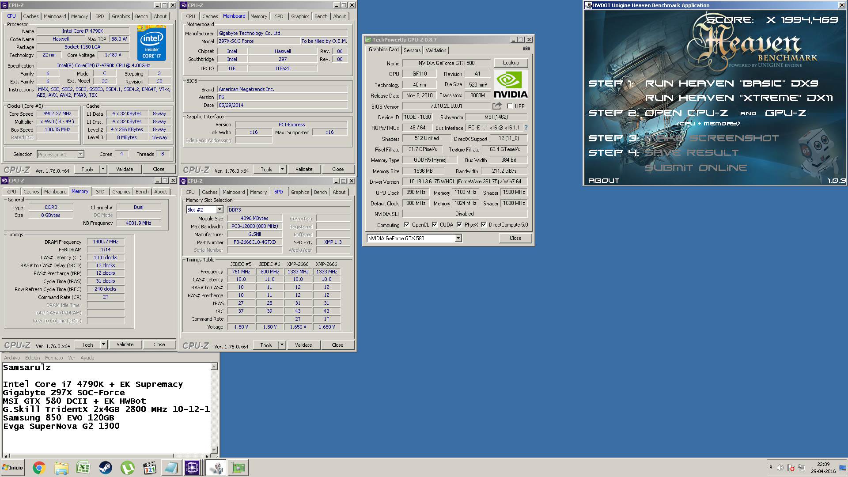Expand Tools dropdown arrow in Memory window
The image size is (848, 477).
click(x=103, y=344)
